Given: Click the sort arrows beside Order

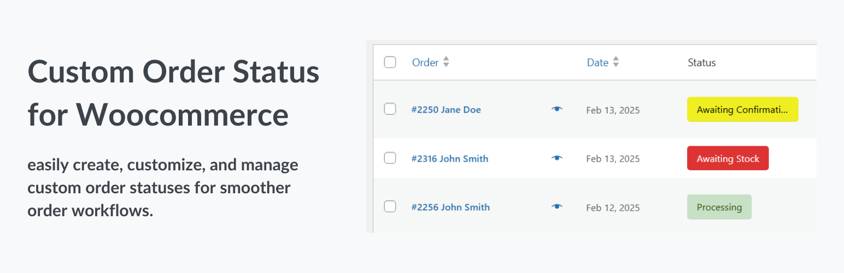Looking at the screenshot, I should point(446,62).
